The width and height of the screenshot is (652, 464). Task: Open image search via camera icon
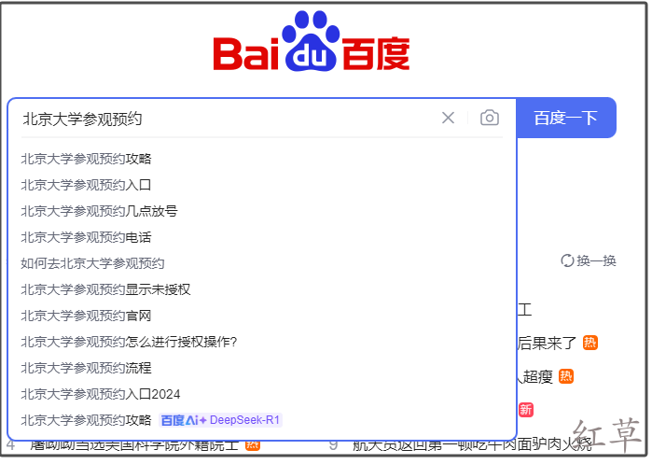click(x=490, y=118)
